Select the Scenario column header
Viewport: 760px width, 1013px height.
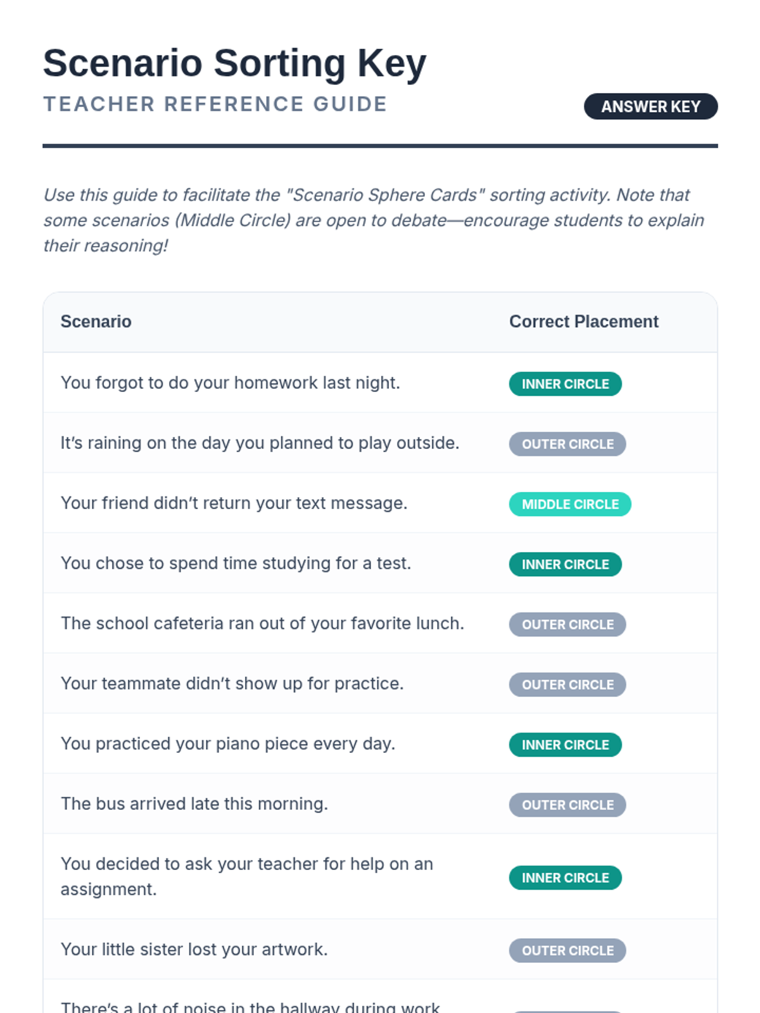(x=96, y=322)
